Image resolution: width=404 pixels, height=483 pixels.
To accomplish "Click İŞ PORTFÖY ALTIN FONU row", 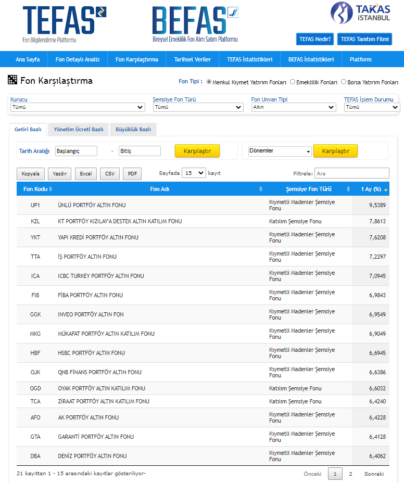I will tap(203, 257).
